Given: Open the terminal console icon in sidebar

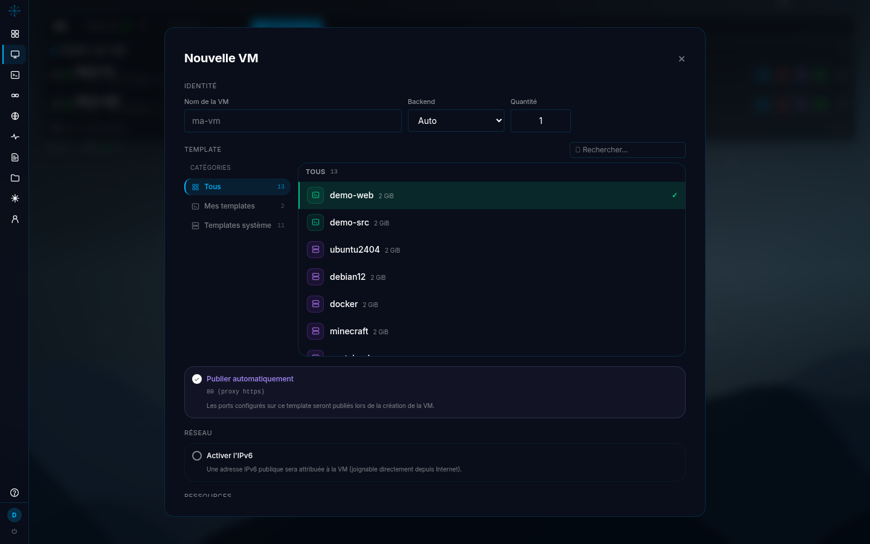Looking at the screenshot, I should tap(15, 75).
